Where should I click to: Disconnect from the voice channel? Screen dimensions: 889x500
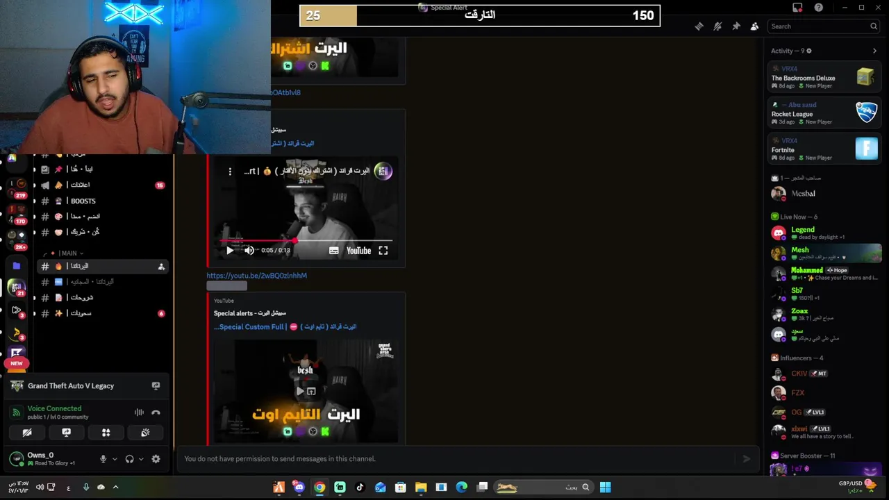pos(156,412)
